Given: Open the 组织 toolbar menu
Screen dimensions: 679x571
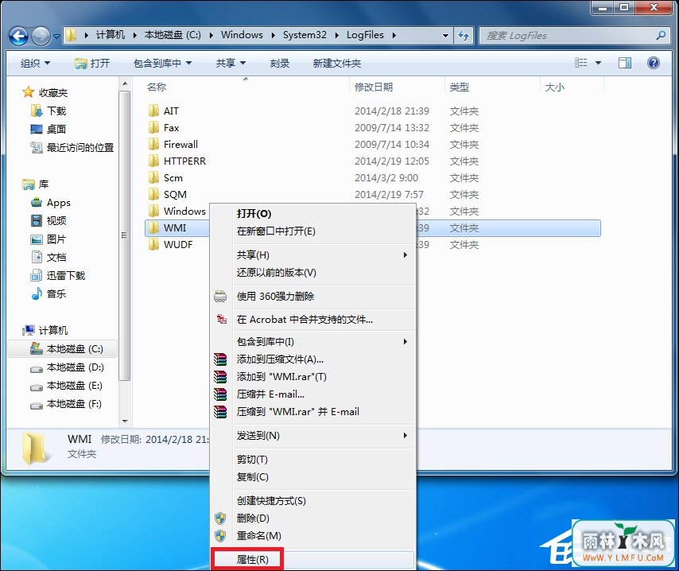Looking at the screenshot, I should (36, 64).
